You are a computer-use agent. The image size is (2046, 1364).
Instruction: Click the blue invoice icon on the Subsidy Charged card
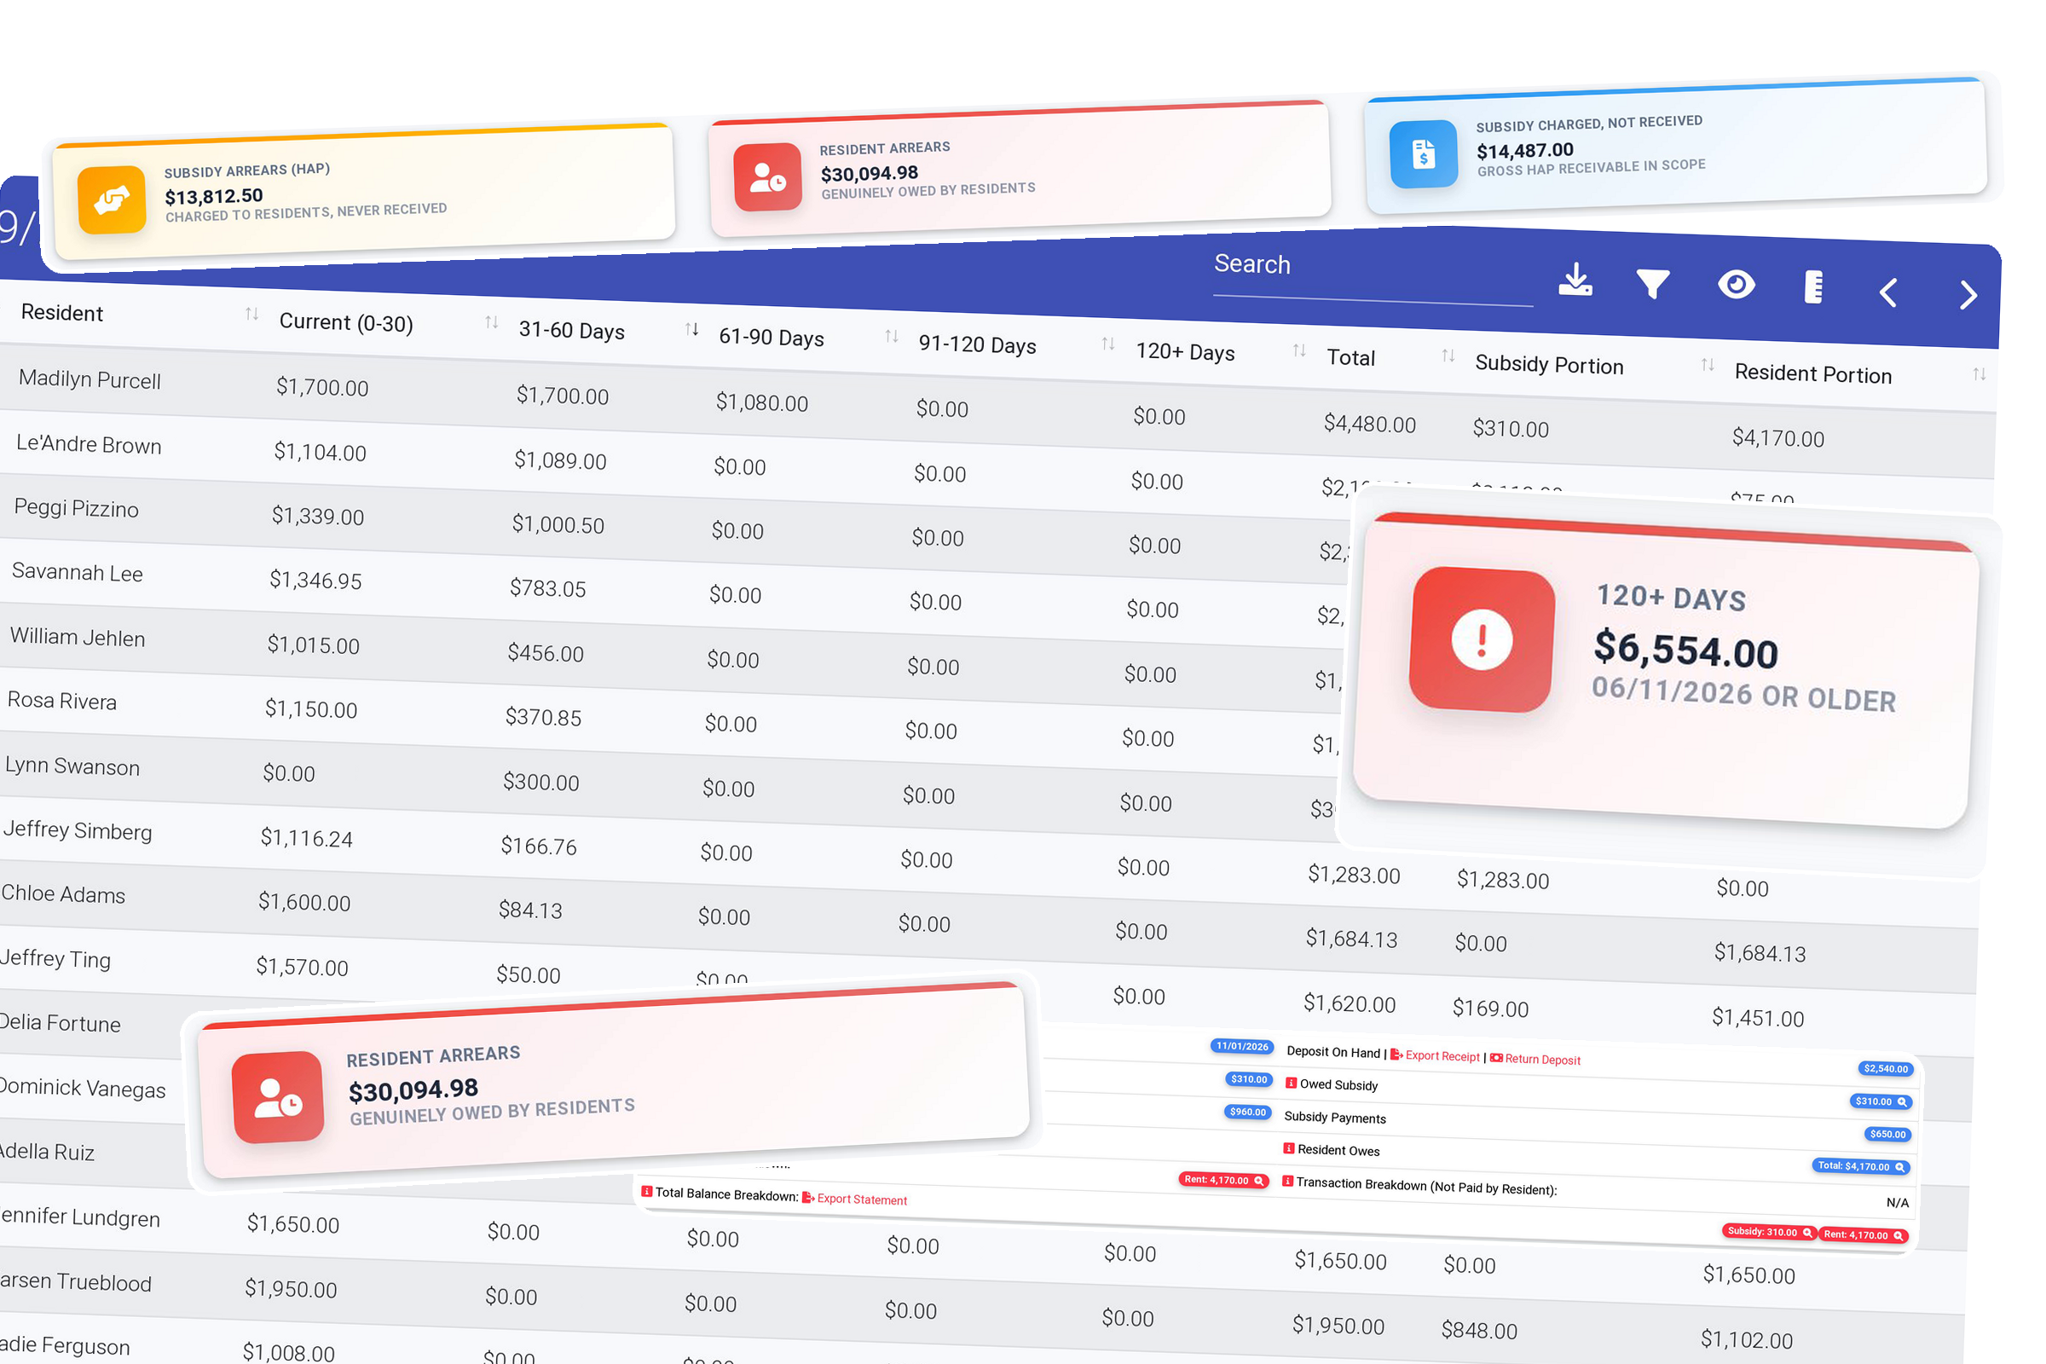[1424, 154]
